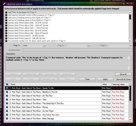
Task: Select preset Extract disk # from album title '(disk #)' format
Action: pyautogui.click(x=28, y=25)
